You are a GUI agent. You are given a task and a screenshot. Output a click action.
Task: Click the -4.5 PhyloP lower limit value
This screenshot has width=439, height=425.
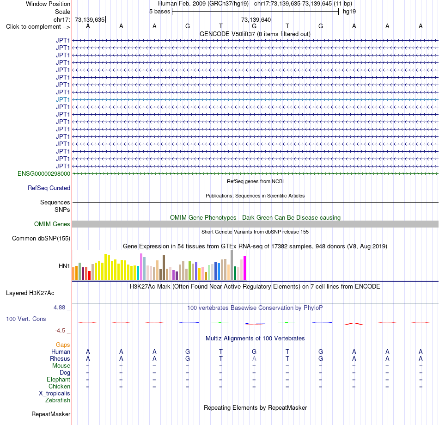pos(60,331)
